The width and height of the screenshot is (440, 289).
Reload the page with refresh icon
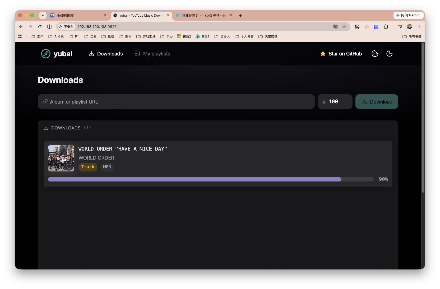[40, 27]
